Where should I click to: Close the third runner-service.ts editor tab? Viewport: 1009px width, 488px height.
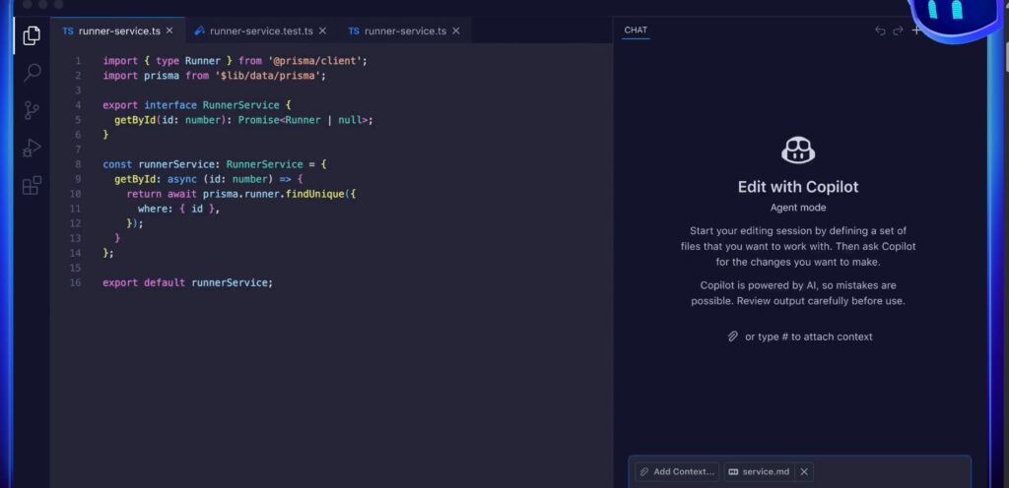455,30
